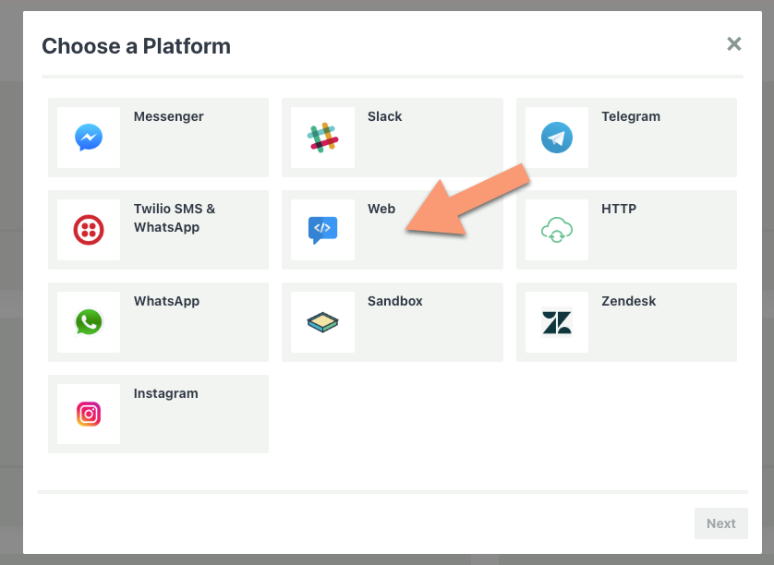Click the Zendesk logo icon
Viewport: 774px width, 565px height.
tap(556, 321)
